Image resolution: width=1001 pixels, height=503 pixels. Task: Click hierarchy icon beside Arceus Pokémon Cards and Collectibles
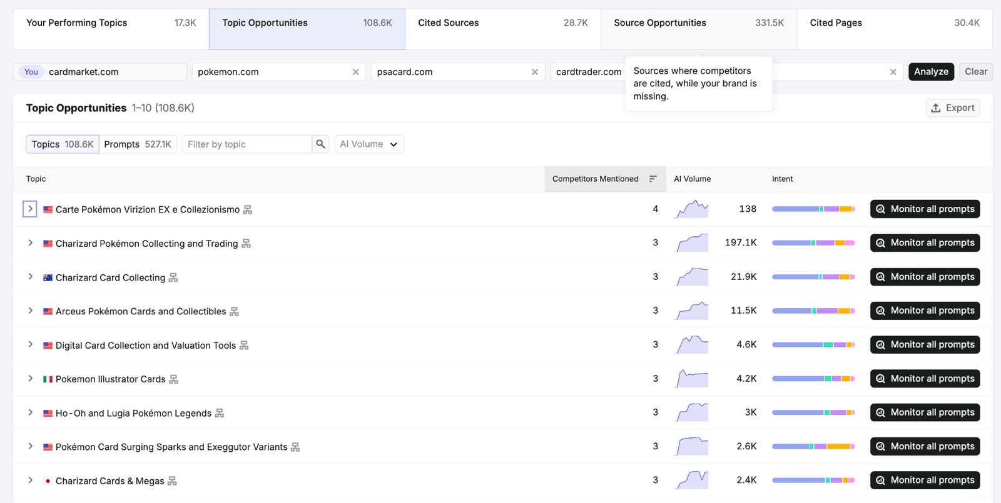pyautogui.click(x=235, y=311)
